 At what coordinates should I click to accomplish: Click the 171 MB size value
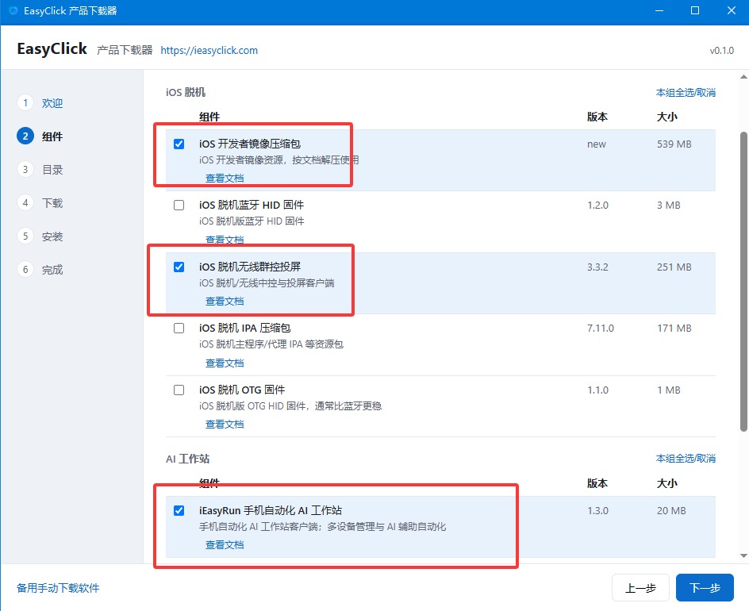coord(674,329)
